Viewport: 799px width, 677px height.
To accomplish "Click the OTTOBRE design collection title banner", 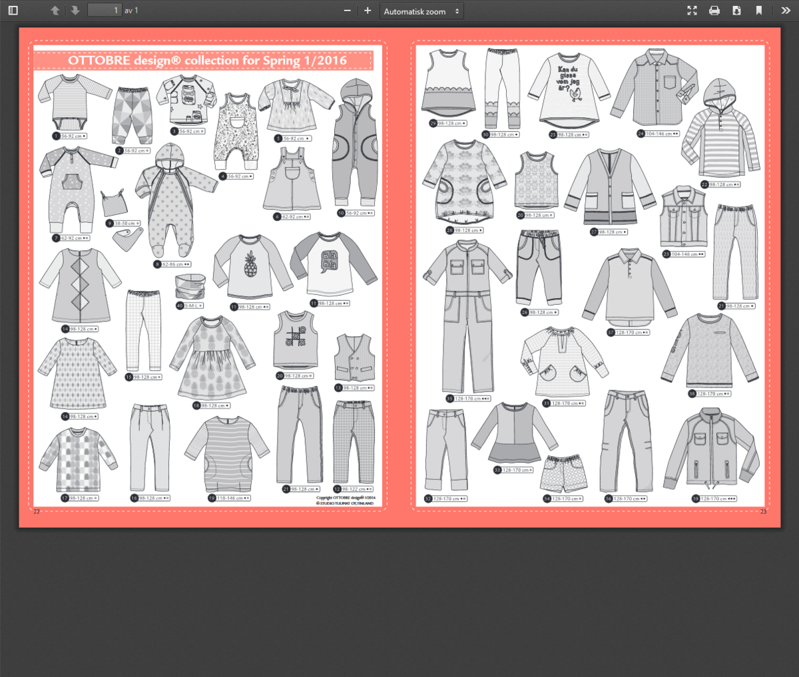I will 204,61.
